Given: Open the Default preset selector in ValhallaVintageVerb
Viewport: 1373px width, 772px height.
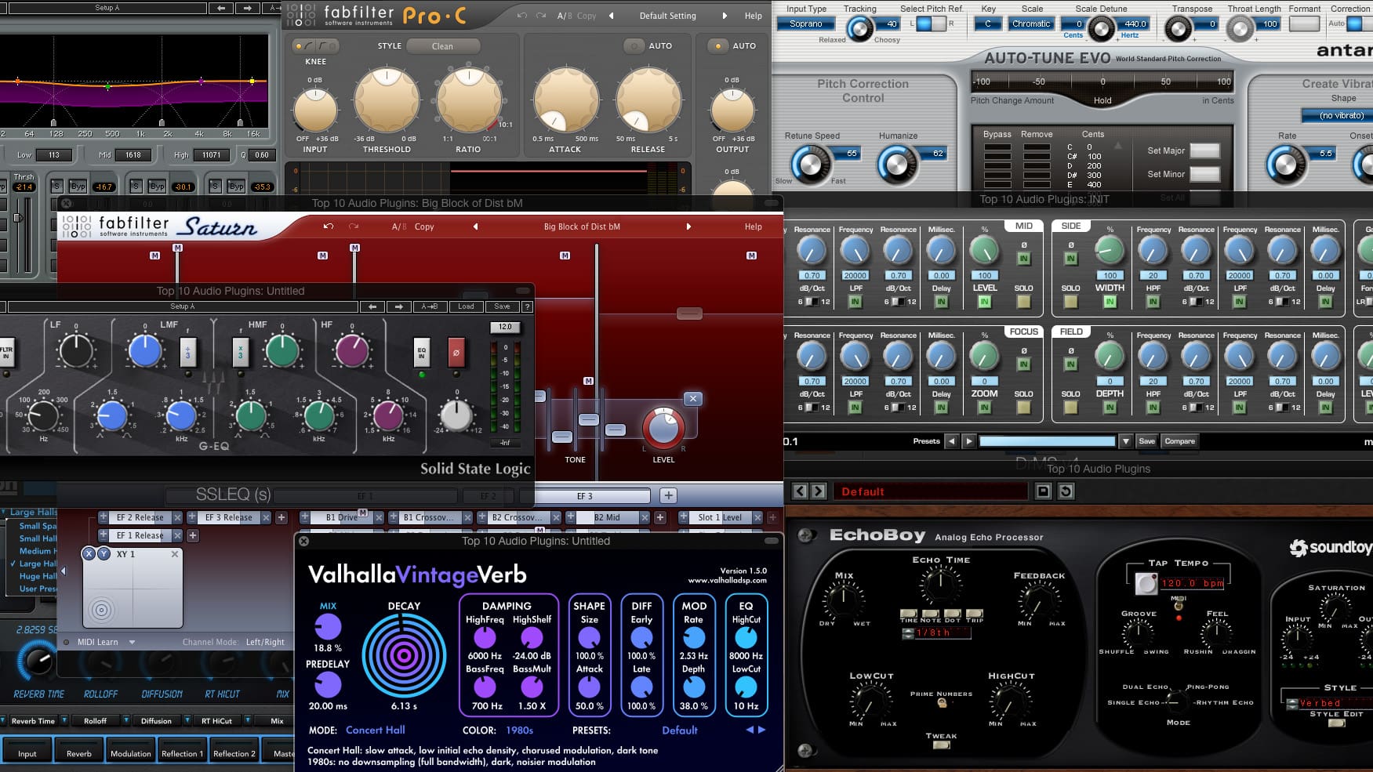Looking at the screenshot, I should click(x=679, y=730).
